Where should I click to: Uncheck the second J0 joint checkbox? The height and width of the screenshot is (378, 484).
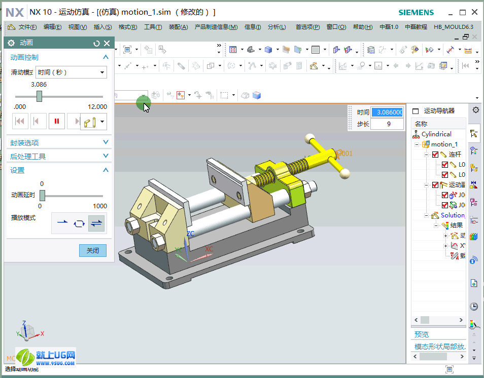[x=445, y=205]
